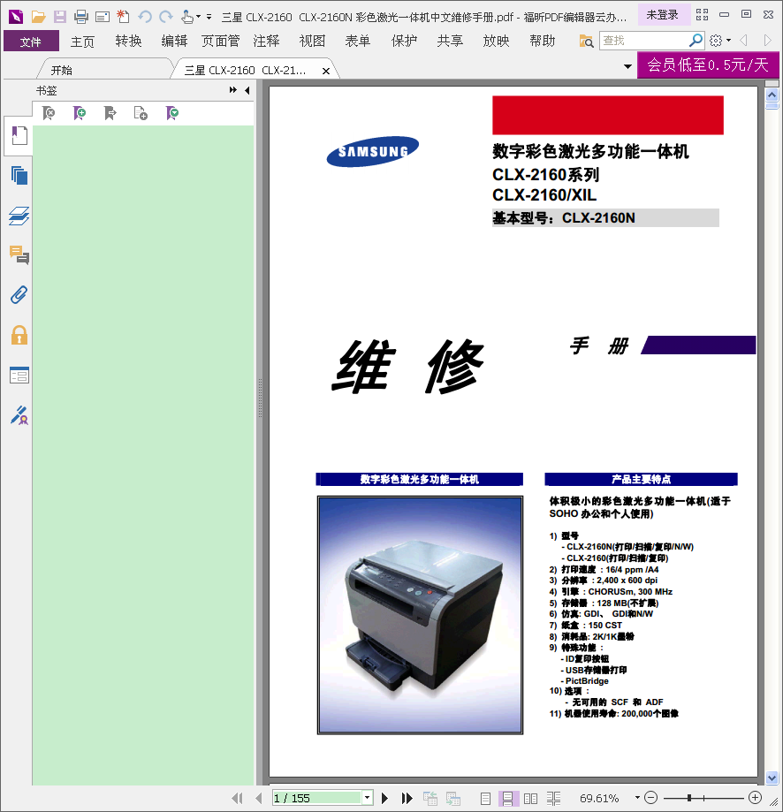
Task: Click the magnifier search icon in find box
Action: point(696,40)
